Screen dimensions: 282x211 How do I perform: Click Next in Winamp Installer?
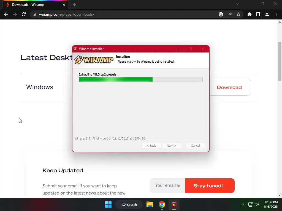[172, 146]
